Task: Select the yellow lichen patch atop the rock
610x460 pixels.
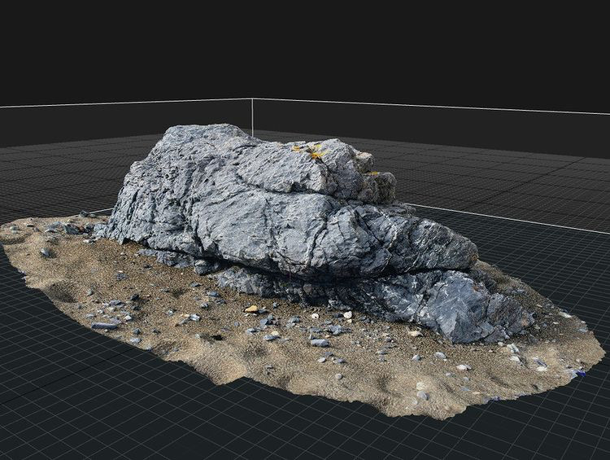Action: [x=312, y=151]
